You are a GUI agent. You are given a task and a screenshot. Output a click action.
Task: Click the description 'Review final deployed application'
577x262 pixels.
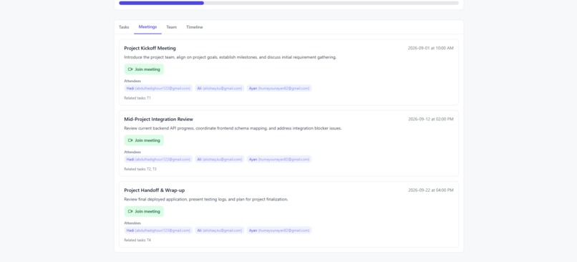205,200
